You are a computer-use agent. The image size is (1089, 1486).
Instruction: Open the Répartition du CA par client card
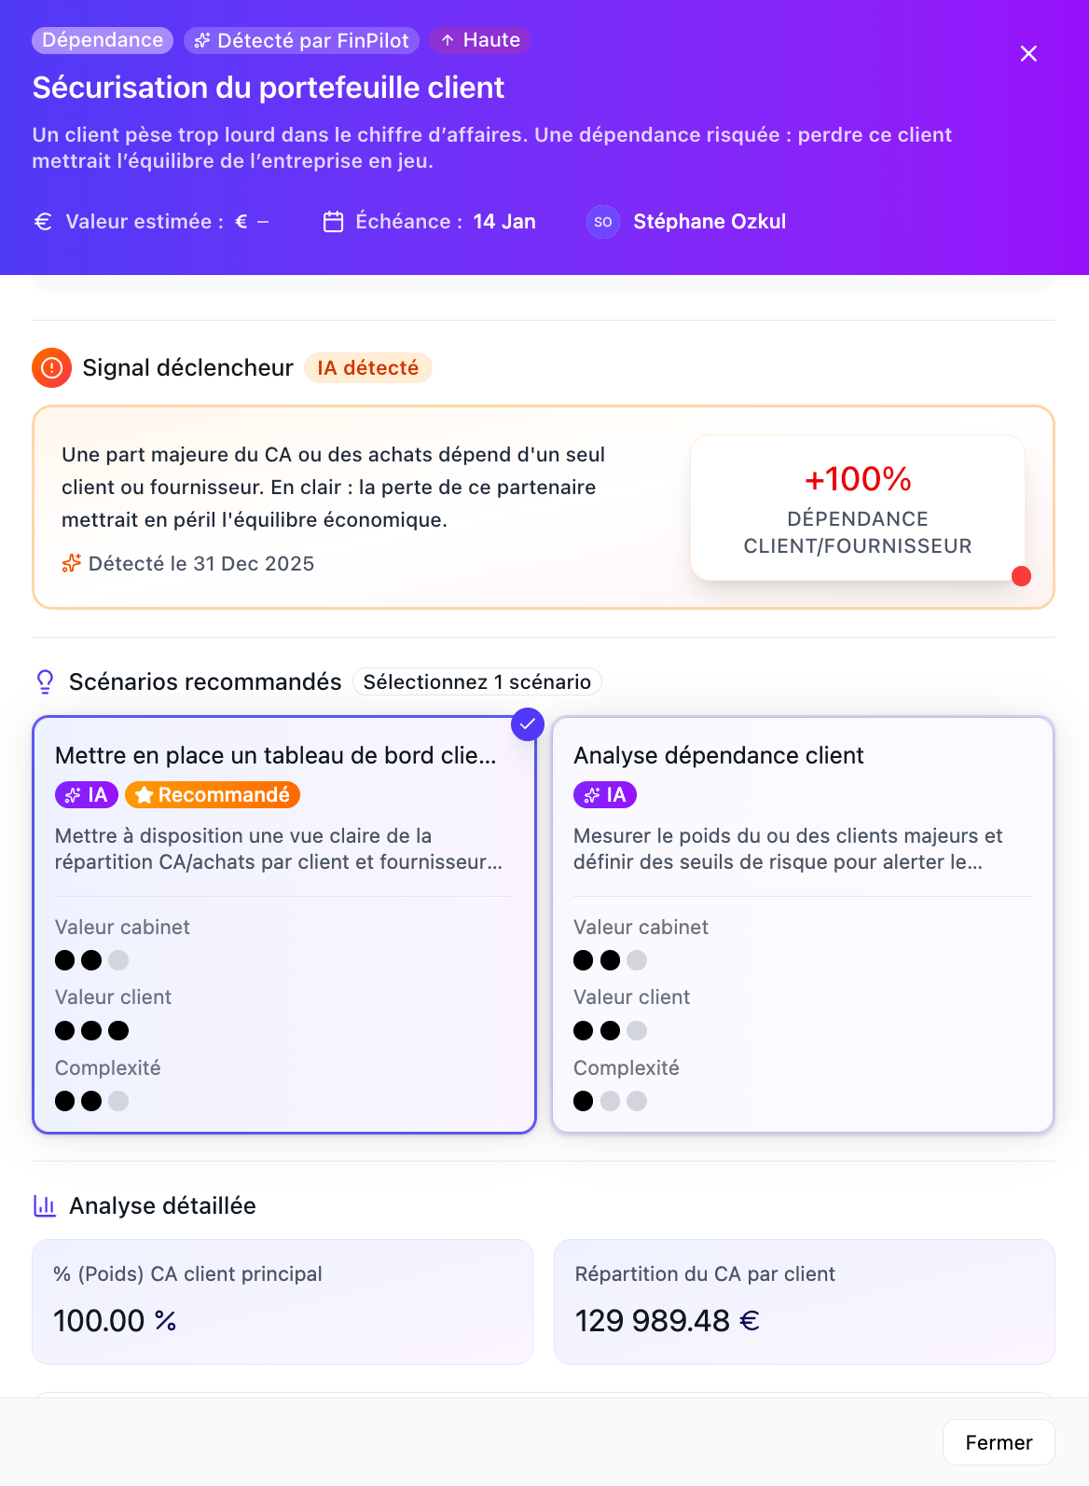point(804,1300)
